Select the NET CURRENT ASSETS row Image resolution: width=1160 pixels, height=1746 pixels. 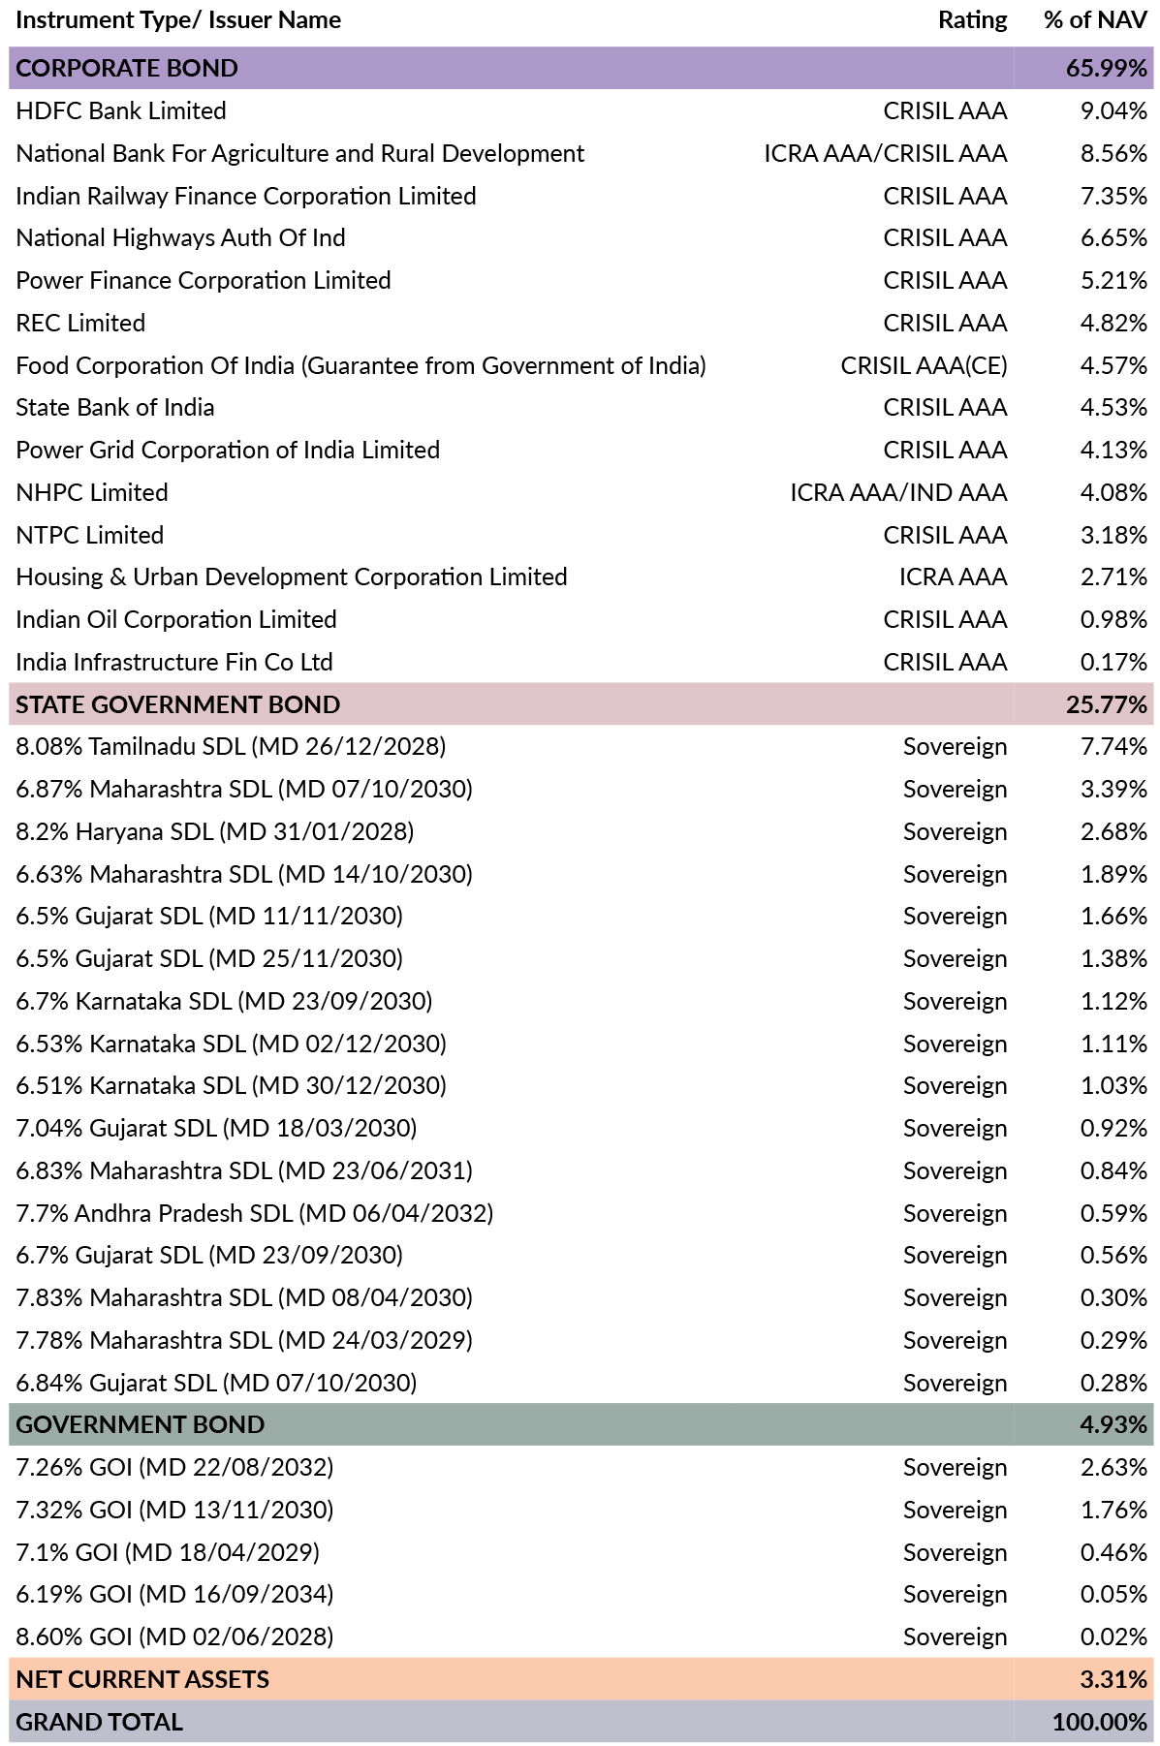580,1679
